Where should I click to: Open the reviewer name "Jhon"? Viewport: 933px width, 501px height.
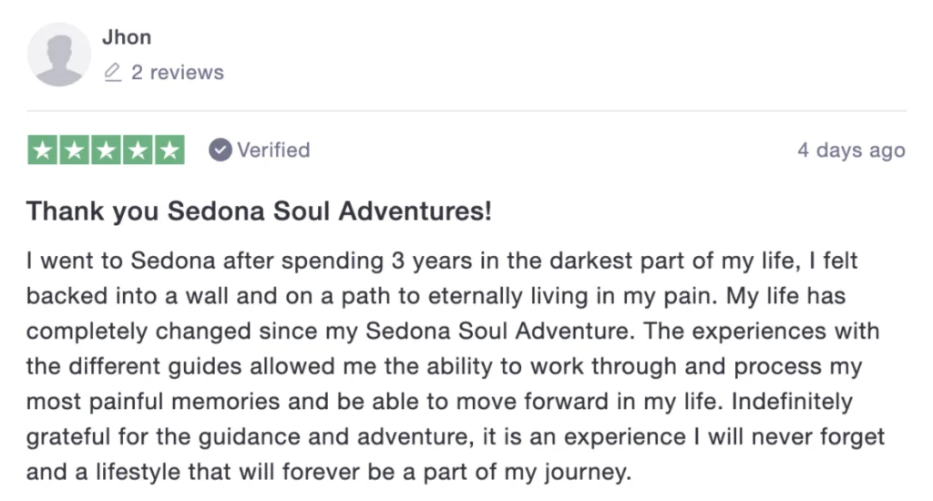coord(127,37)
